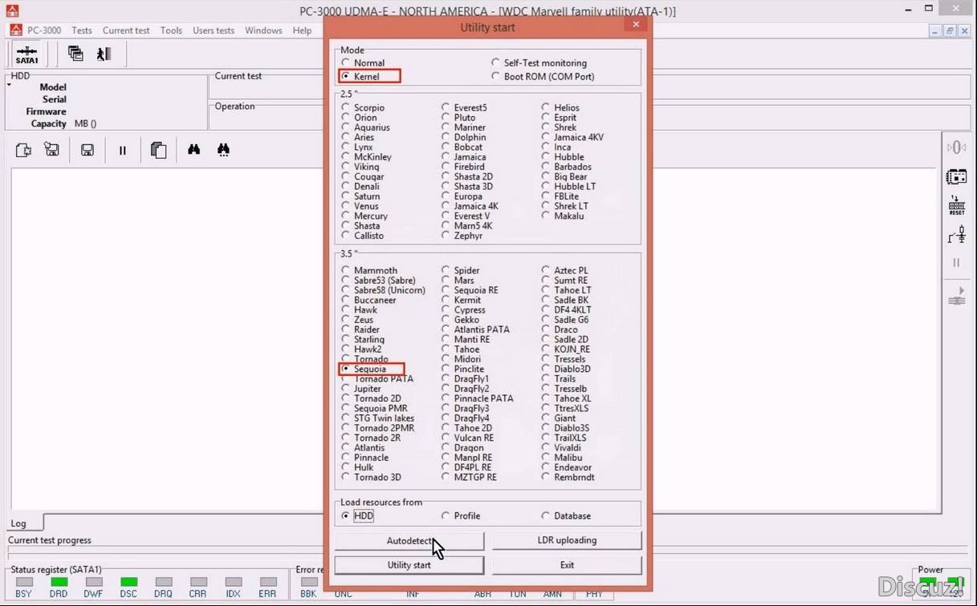The image size is (977, 606).
Task: Switch to the Log tab
Action: [18, 523]
